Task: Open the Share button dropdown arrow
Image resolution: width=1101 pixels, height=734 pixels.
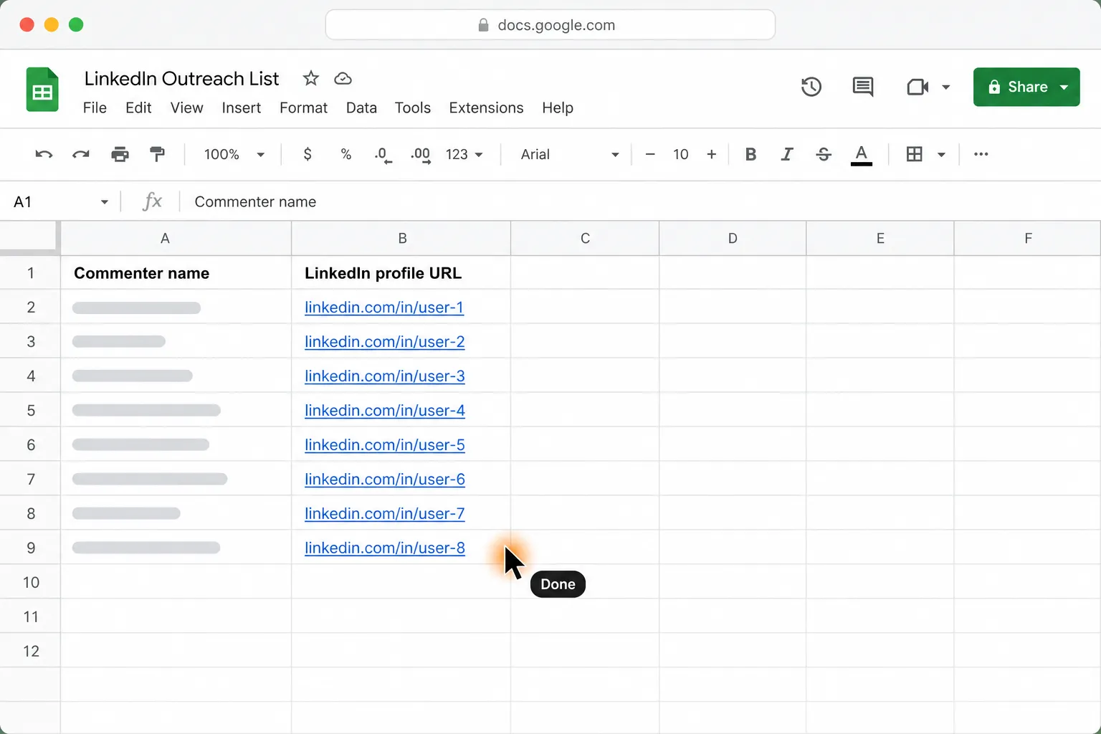Action: click(x=1064, y=87)
